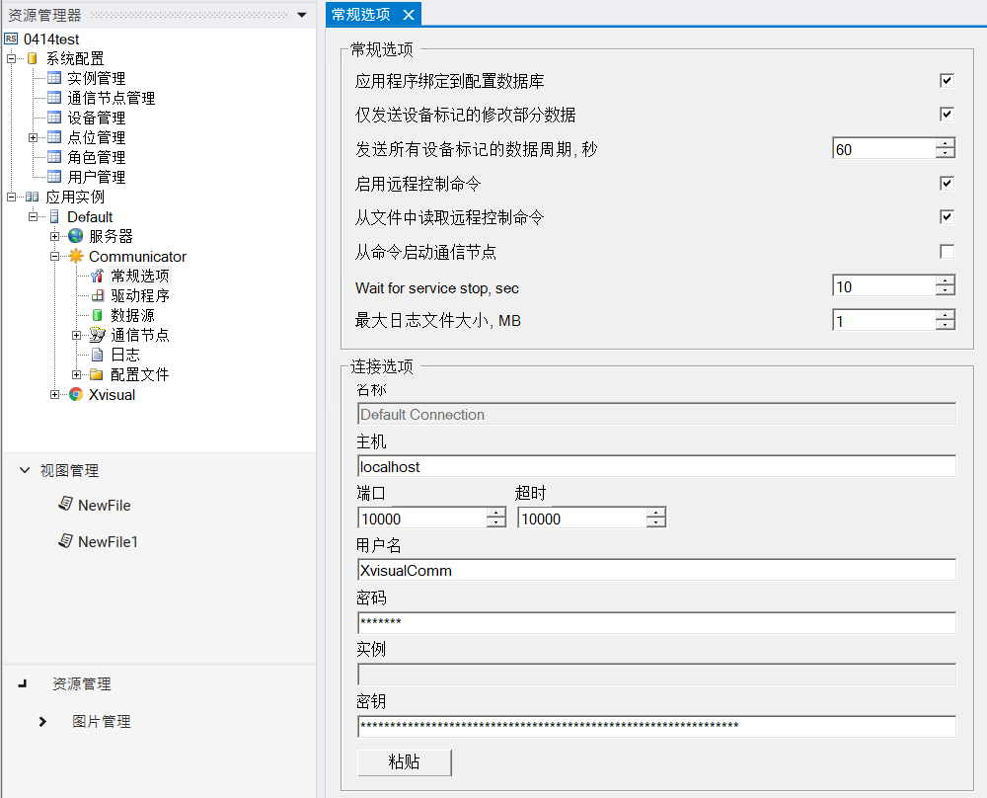The width and height of the screenshot is (987, 798).
Task: Click the NewFile view icon
Action: (65, 504)
